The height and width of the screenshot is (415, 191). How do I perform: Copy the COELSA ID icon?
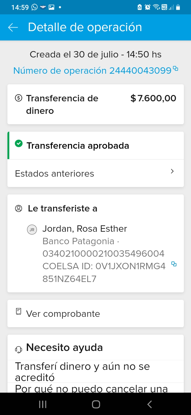coord(174,264)
